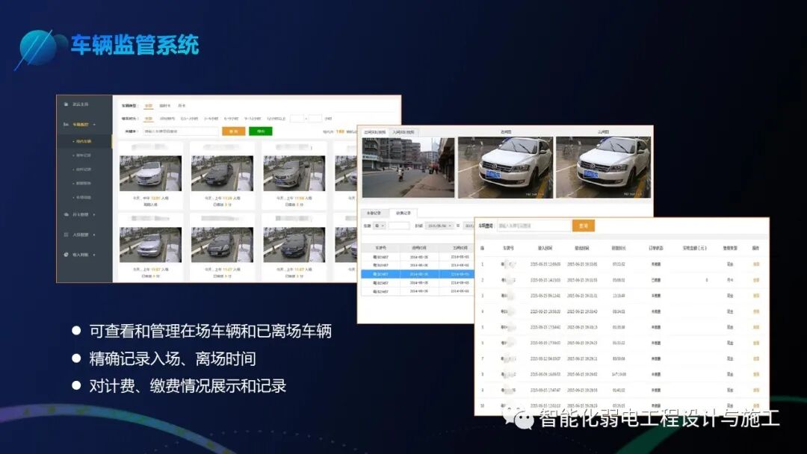This screenshot has height=454, width=807.
Task: Open the start date dropdown in the records window
Action: 439,226
